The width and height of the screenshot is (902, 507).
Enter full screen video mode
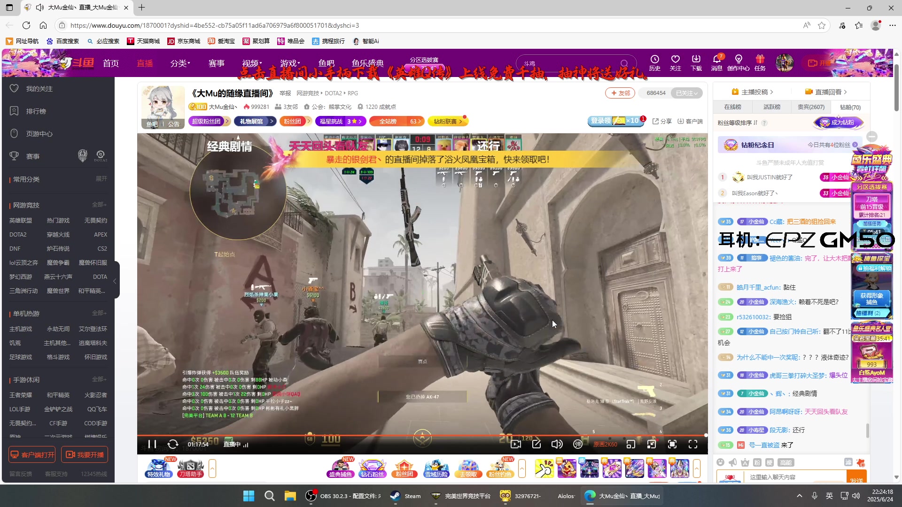(693, 444)
